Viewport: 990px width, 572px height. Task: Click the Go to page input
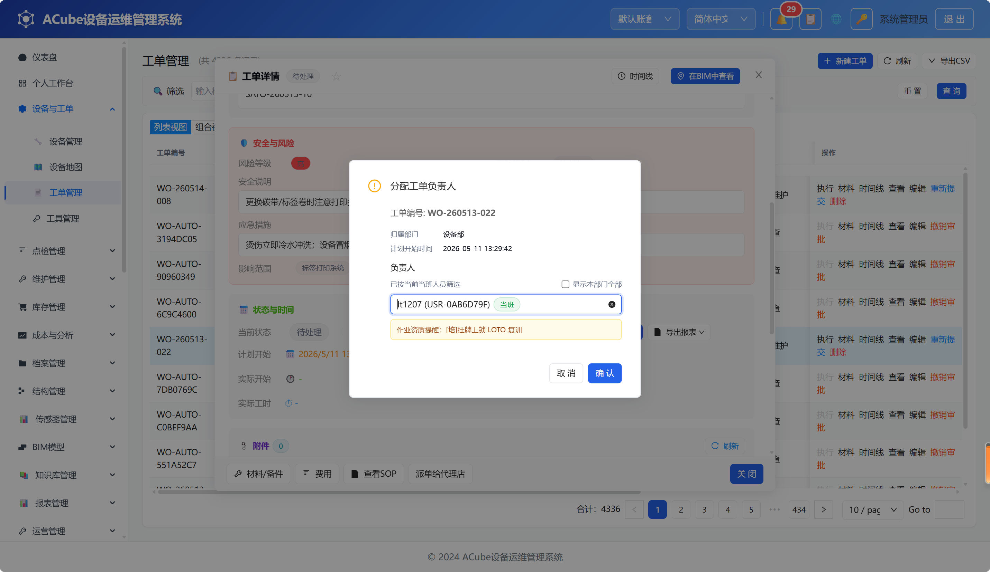(x=949, y=509)
